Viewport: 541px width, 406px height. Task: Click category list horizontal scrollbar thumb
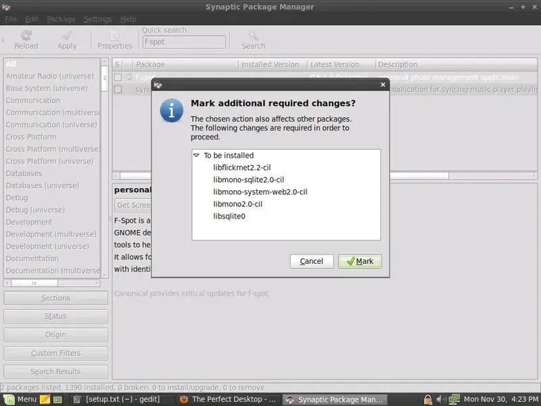pyautogui.click(x=34, y=283)
